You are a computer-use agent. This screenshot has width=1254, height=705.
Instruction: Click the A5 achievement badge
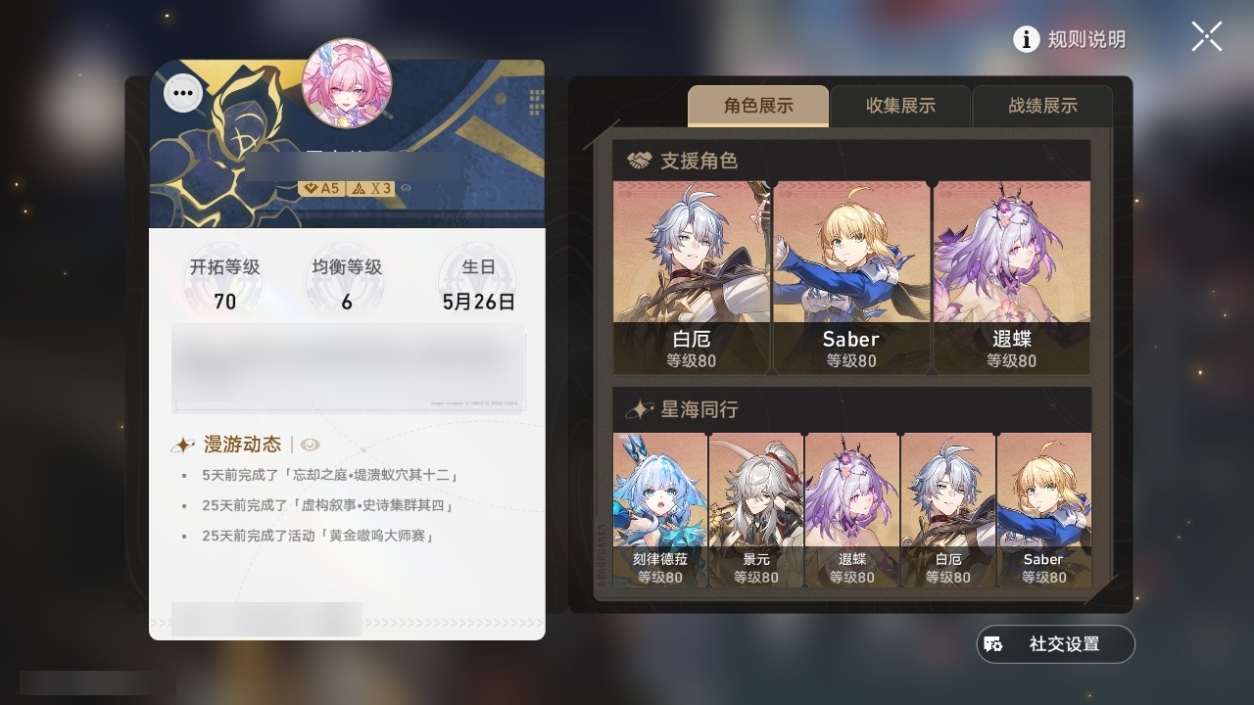(x=321, y=188)
